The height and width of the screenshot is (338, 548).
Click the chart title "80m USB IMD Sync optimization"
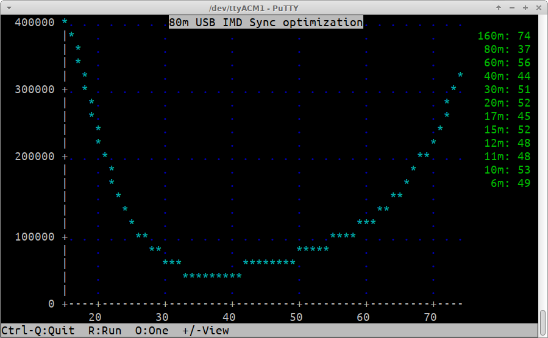coord(266,23)
